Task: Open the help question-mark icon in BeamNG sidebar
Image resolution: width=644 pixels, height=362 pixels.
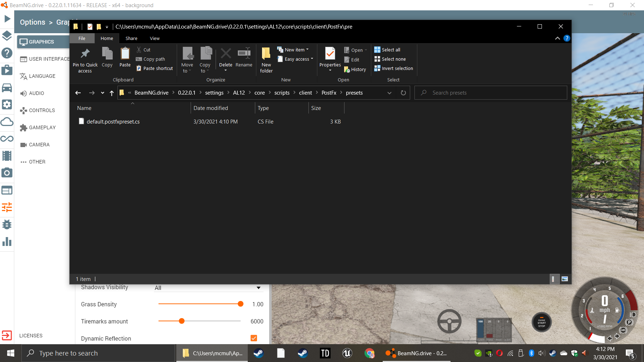Action: click(7, 53)
